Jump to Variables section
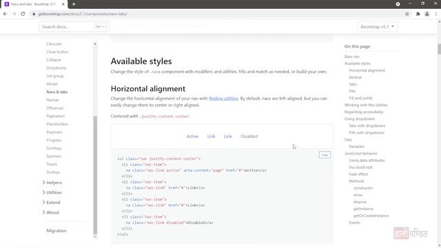Screen dimensions: 441x248 click(x=356, y=147)
